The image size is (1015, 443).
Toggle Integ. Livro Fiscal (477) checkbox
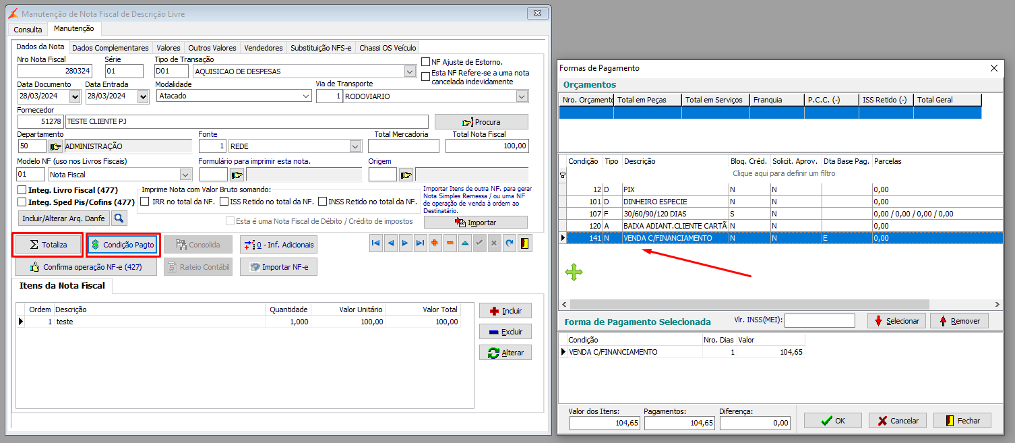click(x=22, y=190)
